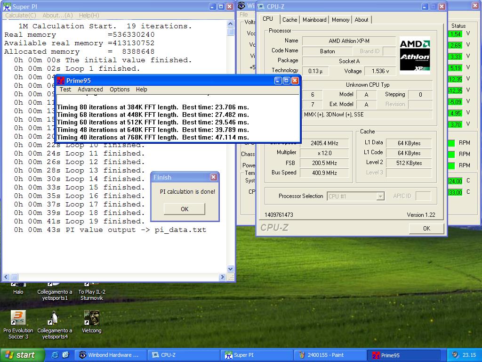Click the 768K FFT length timing line
This screenshot has height=362, width=482.
point(153,137)
